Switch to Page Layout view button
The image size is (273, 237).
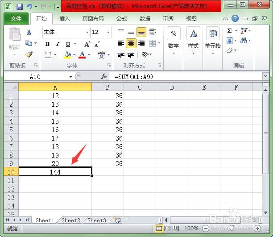click(x=167, y=229)
